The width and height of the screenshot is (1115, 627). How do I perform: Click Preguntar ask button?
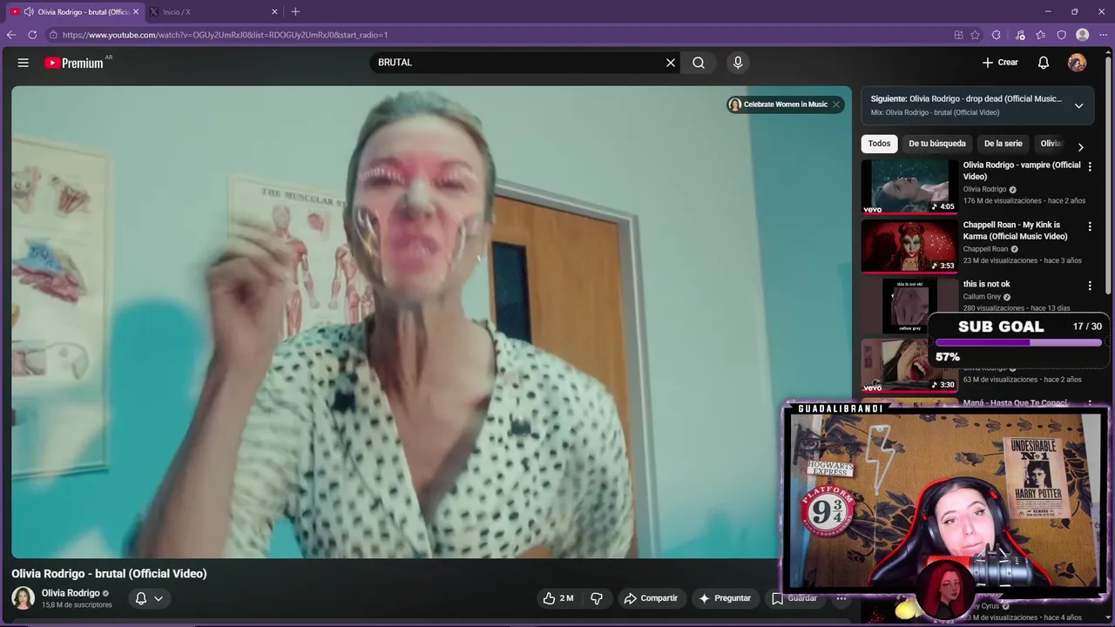tap(724, 598)
